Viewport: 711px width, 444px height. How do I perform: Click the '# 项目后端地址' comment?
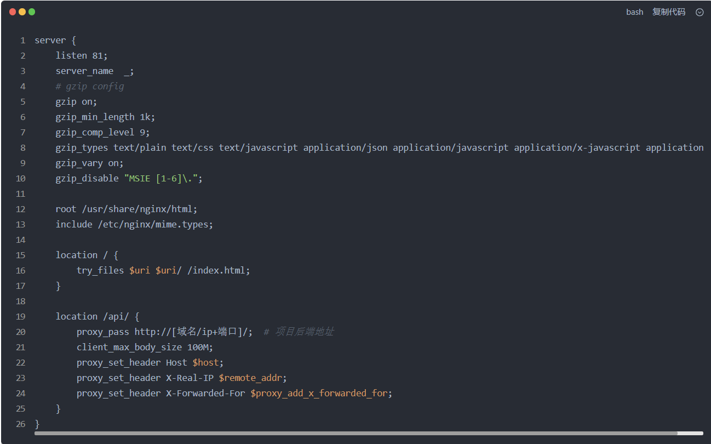[x=299, y=332]
